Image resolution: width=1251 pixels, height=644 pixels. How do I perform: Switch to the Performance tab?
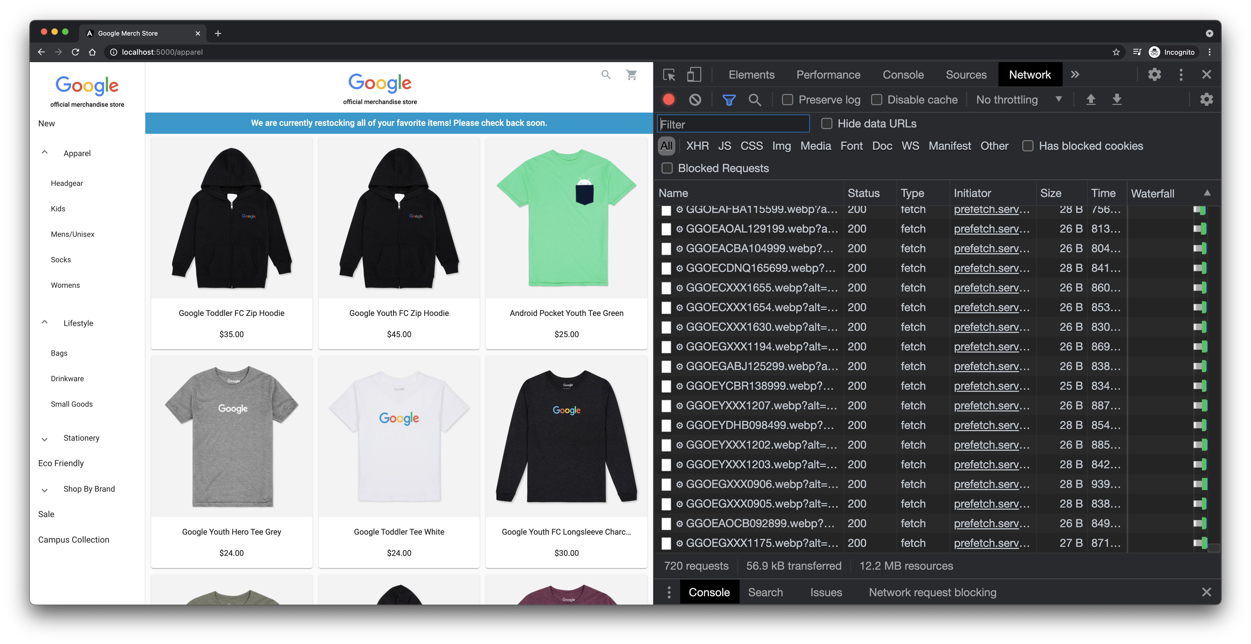point(828,75)
